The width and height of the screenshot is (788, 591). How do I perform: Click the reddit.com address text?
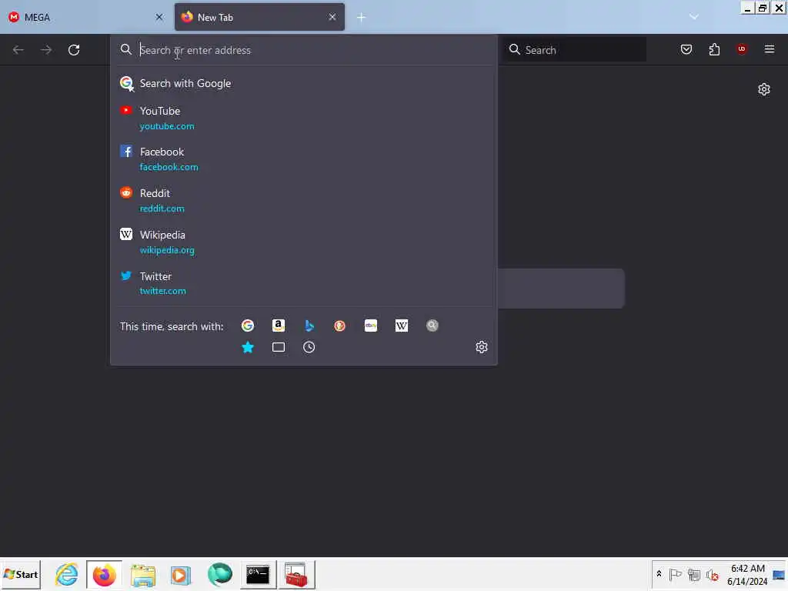click(x=162, y=209)
